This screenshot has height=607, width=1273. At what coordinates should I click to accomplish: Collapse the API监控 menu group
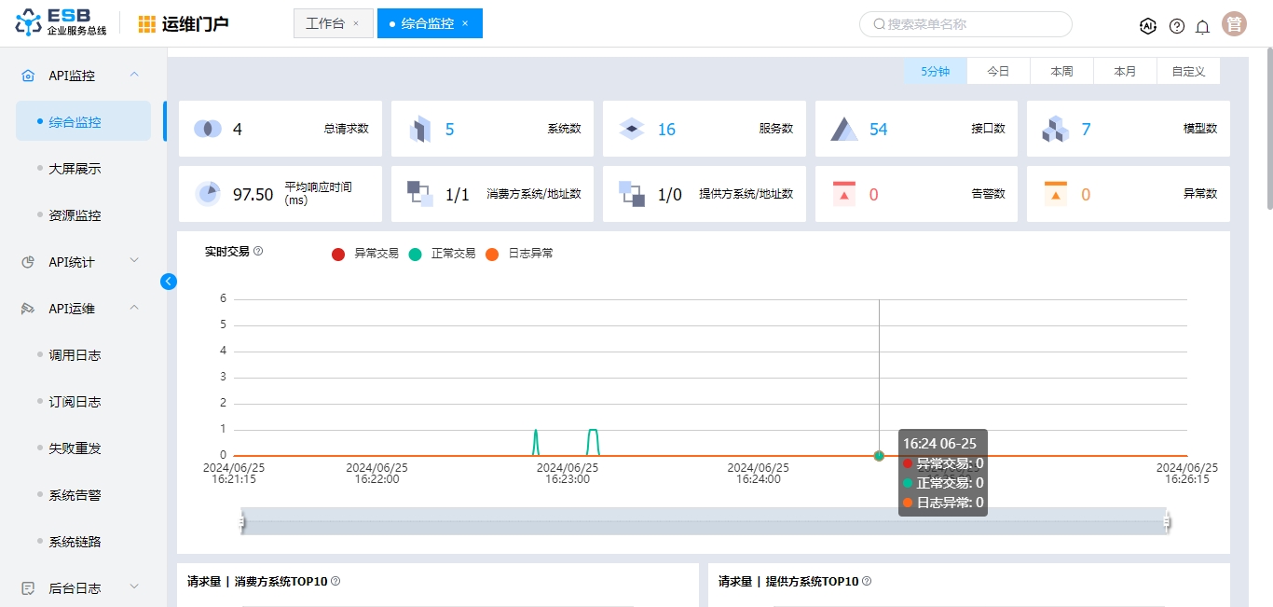tap(134, 75)
